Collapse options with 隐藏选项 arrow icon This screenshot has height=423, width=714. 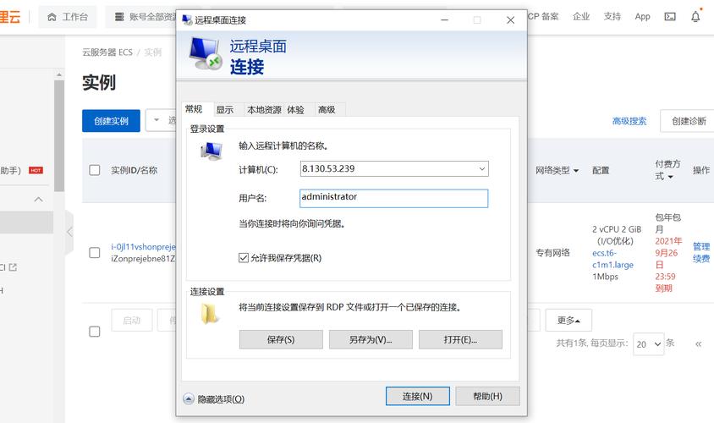click(189, 398)
